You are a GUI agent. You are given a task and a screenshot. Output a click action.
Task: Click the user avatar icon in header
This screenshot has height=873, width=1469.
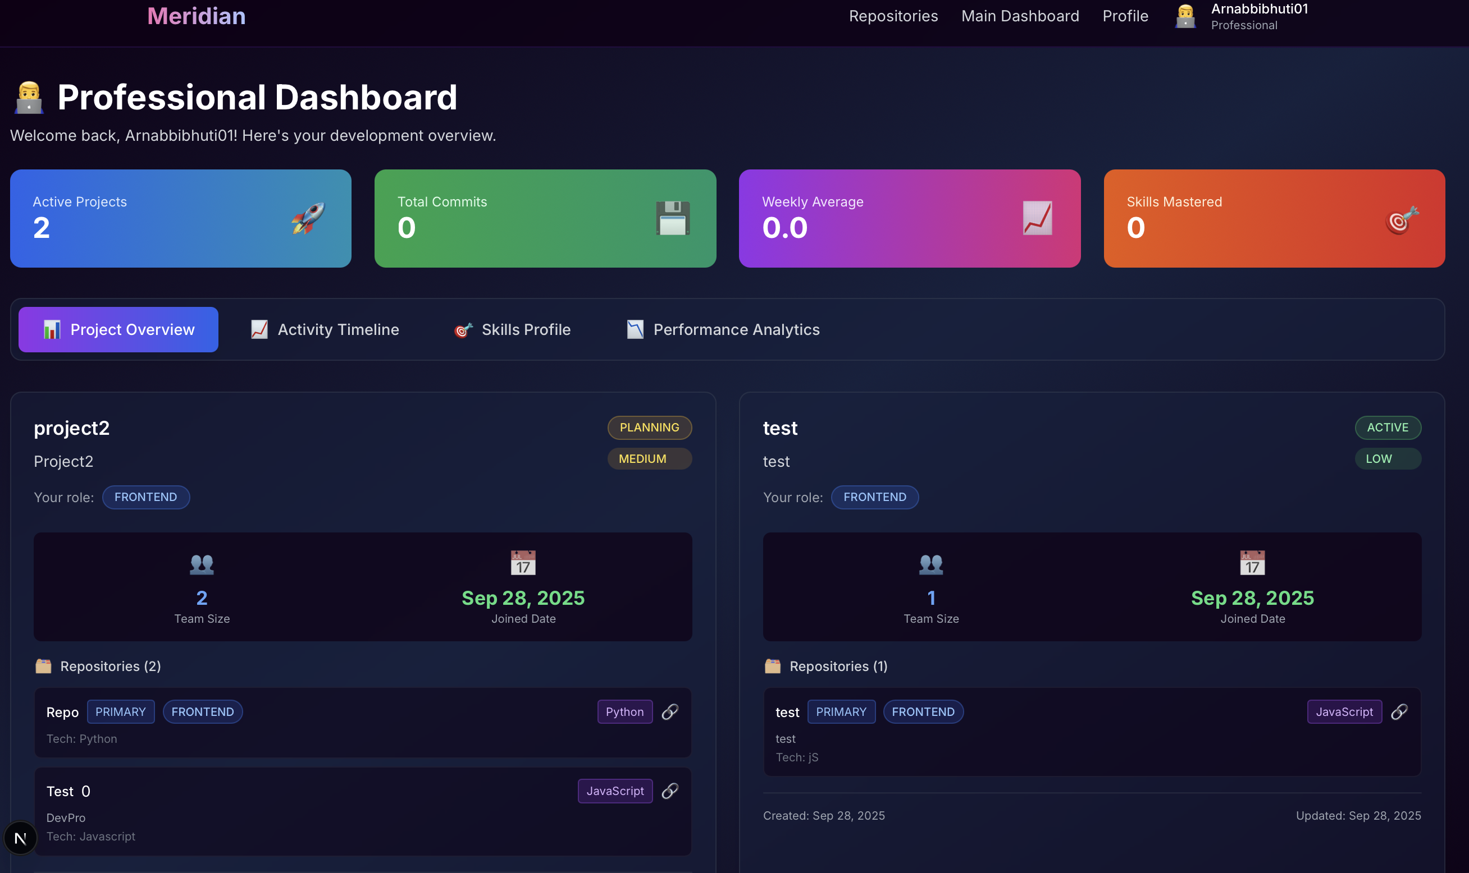coord(1185,16)
